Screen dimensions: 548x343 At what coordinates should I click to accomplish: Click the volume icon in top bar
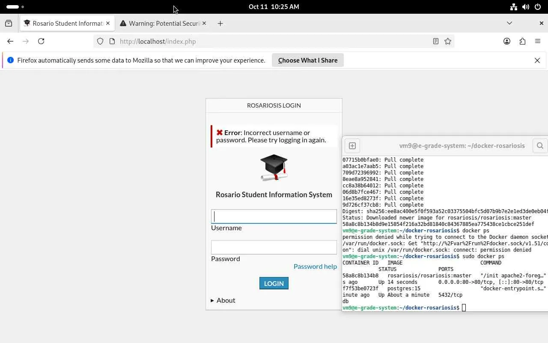pyautogui.click(x=526, y=7)
